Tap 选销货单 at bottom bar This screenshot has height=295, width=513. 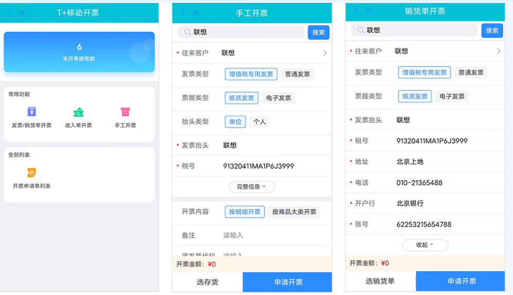tap(380, 281)
